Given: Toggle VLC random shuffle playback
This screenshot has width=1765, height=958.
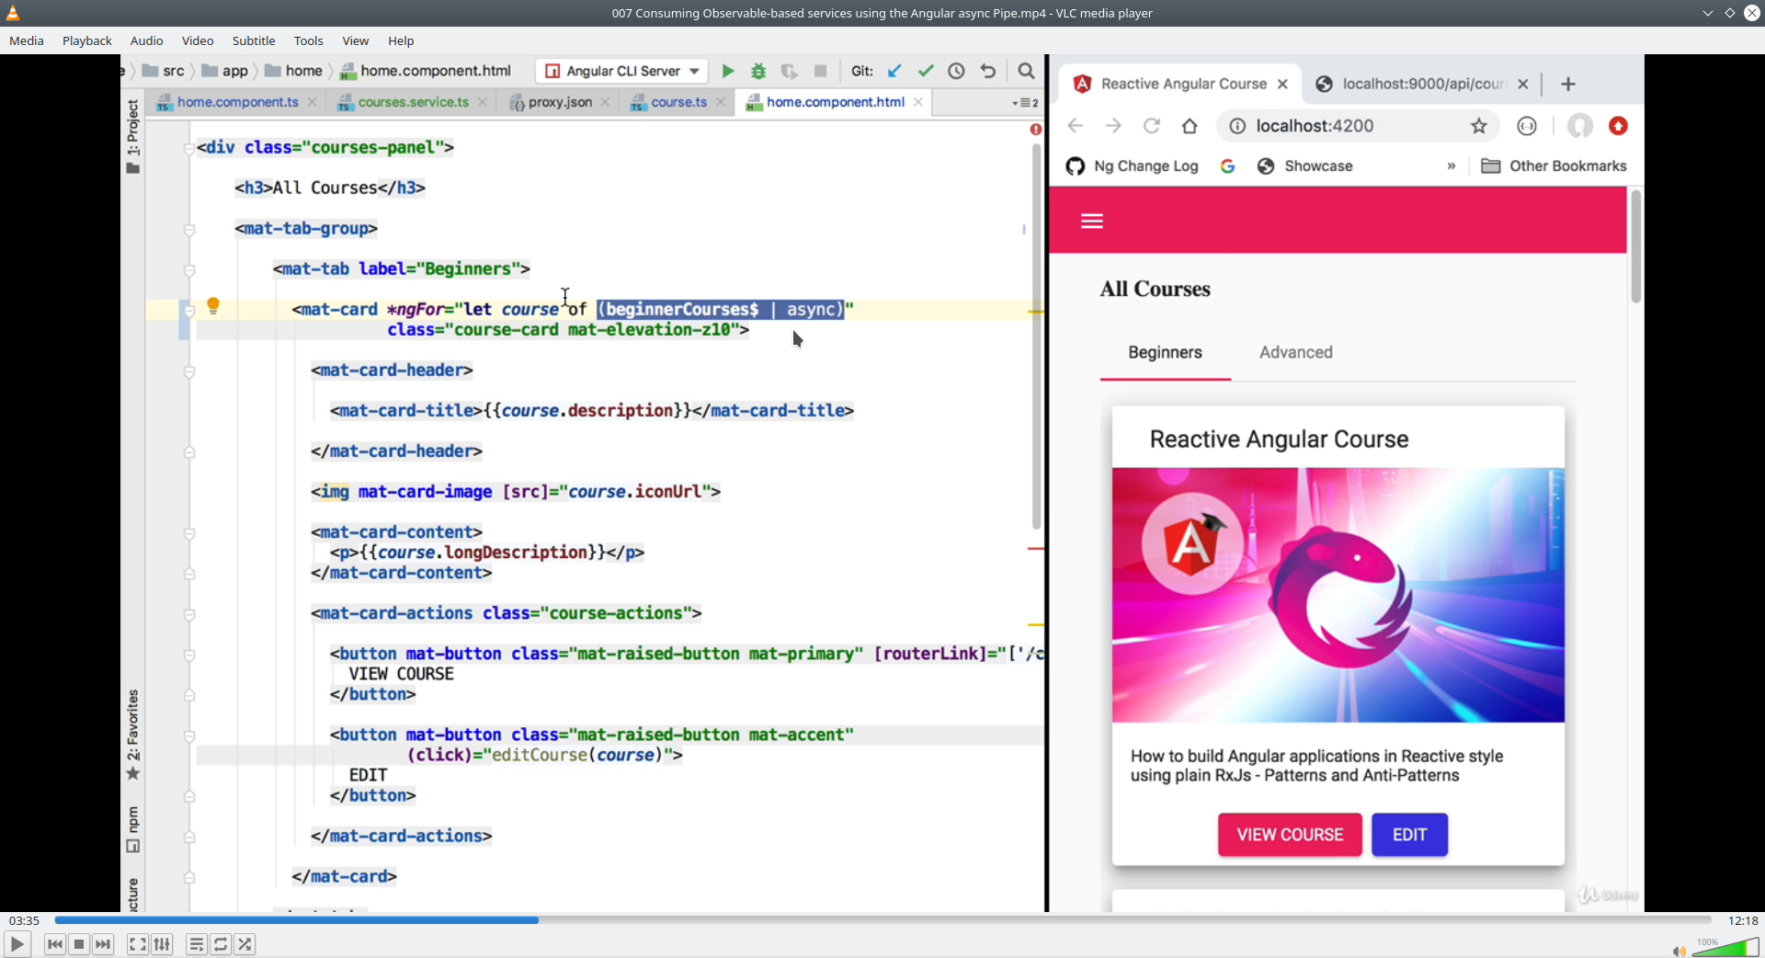Looking at the screenshot, I should click(x=245, y=944).
